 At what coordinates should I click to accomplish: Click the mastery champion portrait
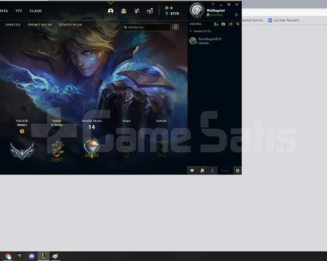[92, 145]
